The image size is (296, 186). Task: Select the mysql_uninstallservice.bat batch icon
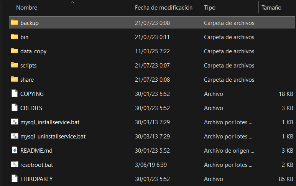click(x=15, y=136)
